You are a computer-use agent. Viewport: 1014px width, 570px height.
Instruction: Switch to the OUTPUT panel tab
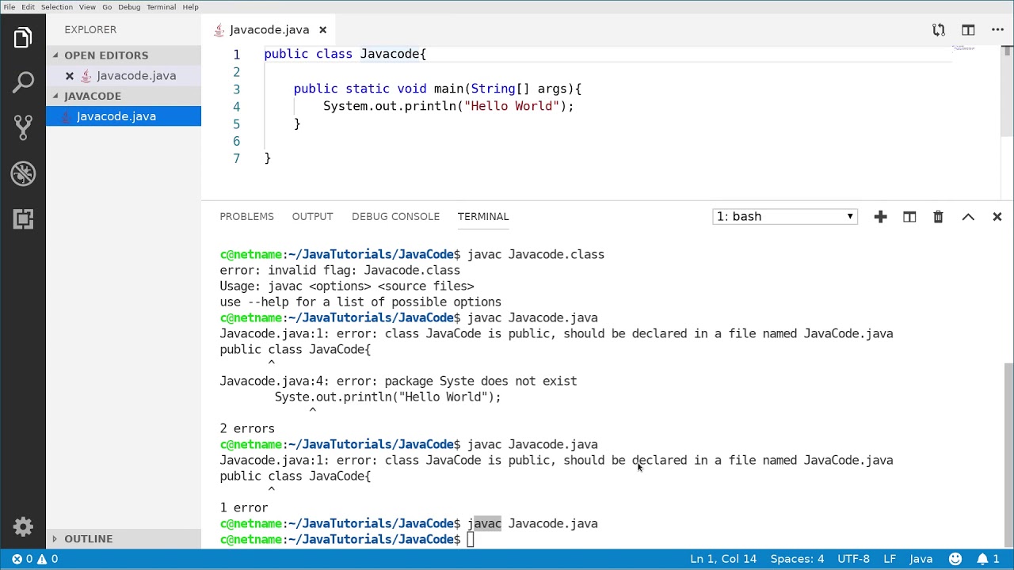coord(312,217)
